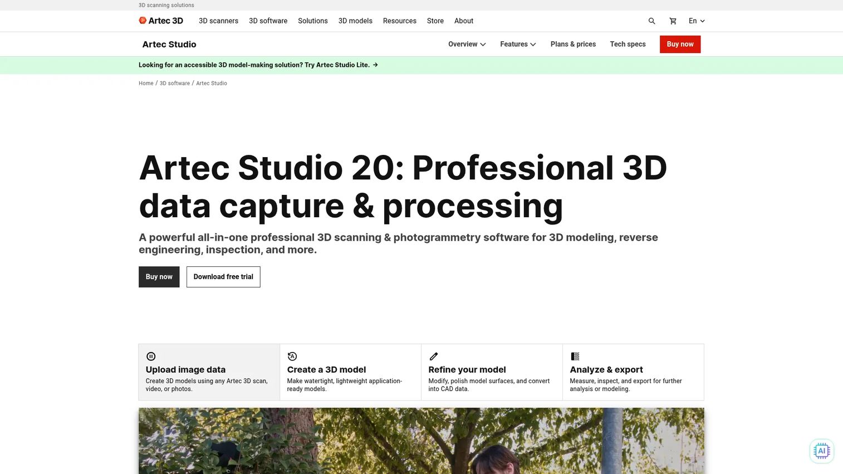Open the Resources menu
This screenshot has width=843, height=474.
click(400, 21)
